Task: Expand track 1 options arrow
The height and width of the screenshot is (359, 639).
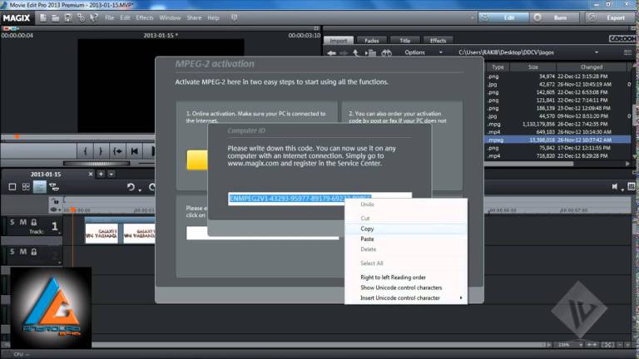Action: coord(60,234)
